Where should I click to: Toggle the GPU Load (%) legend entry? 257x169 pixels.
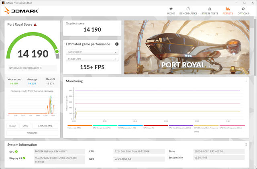[156, 127]
